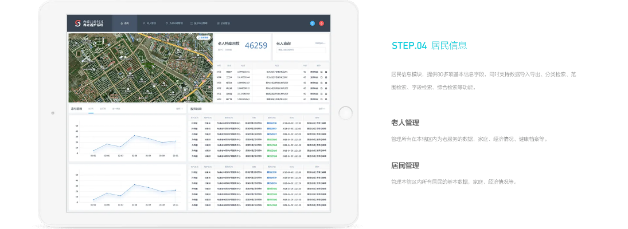Click last action icon in row 5975

pyautogui.click(x=326, y=72)
